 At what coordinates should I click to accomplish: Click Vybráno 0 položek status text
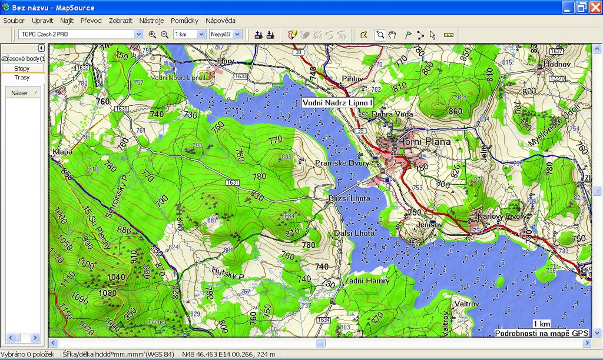pyautogui.click(x=27, y=354)
